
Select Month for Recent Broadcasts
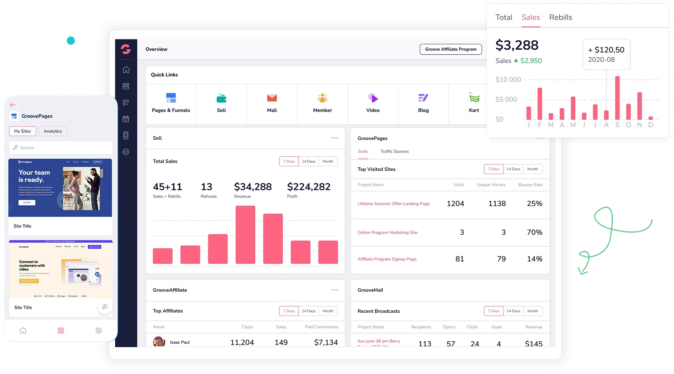533,311
